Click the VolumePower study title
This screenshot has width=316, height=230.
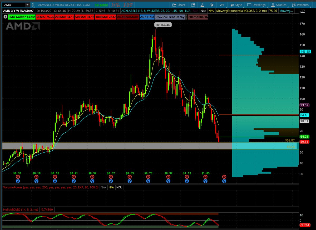click(x=51, y=187)
